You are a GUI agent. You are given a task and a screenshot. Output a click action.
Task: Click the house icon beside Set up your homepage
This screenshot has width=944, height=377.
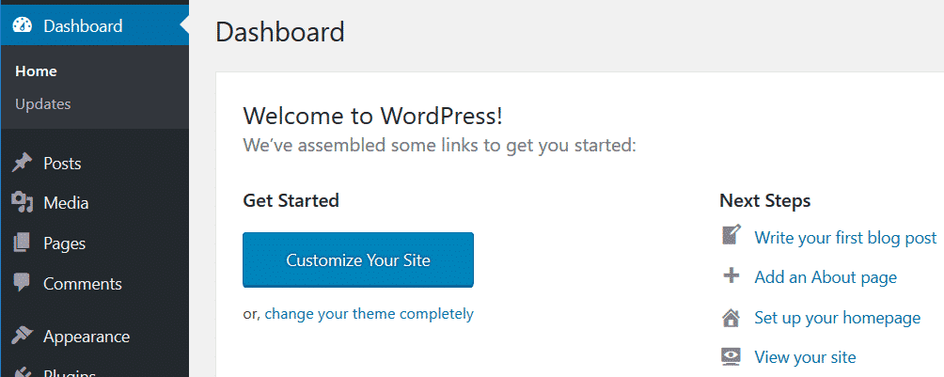(x=731, y=318)
